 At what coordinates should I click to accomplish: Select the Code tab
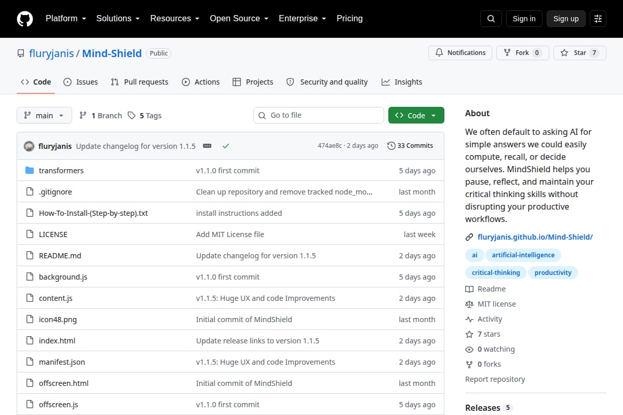tap(36, 82)
